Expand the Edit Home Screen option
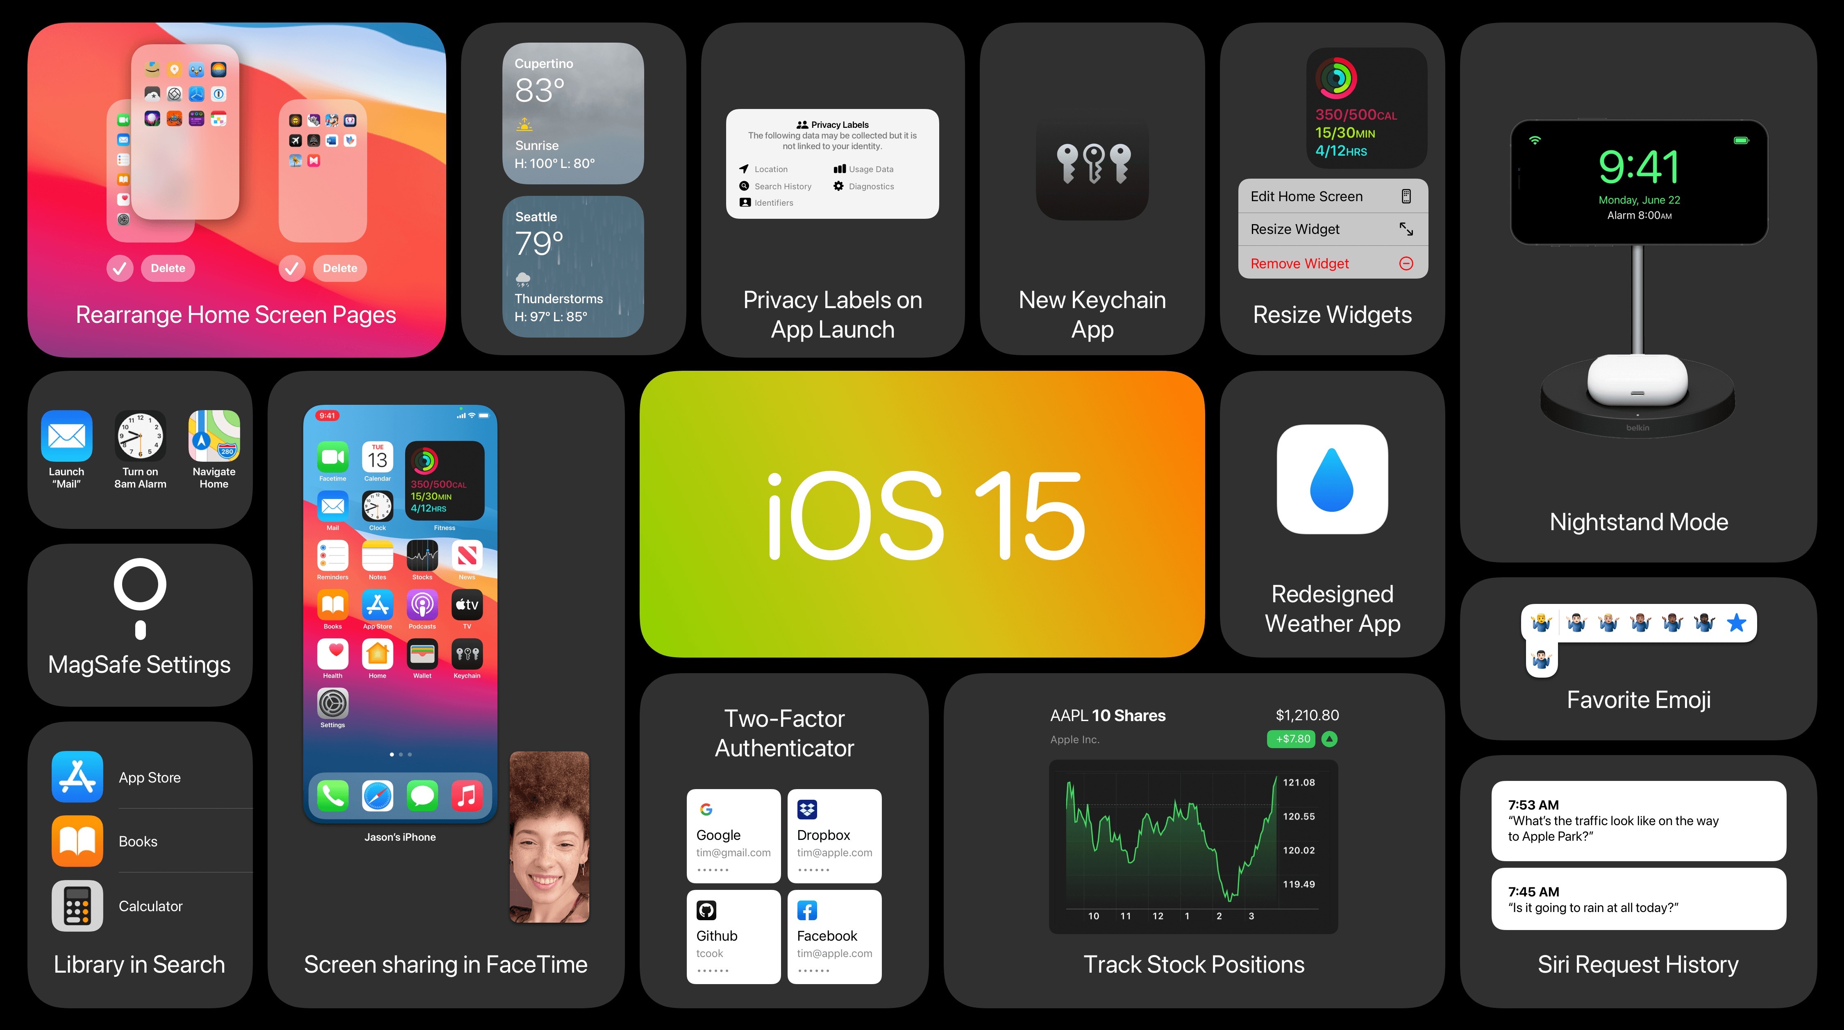The height and width of the screenshot is (1030, 1844). point(1330,196)
